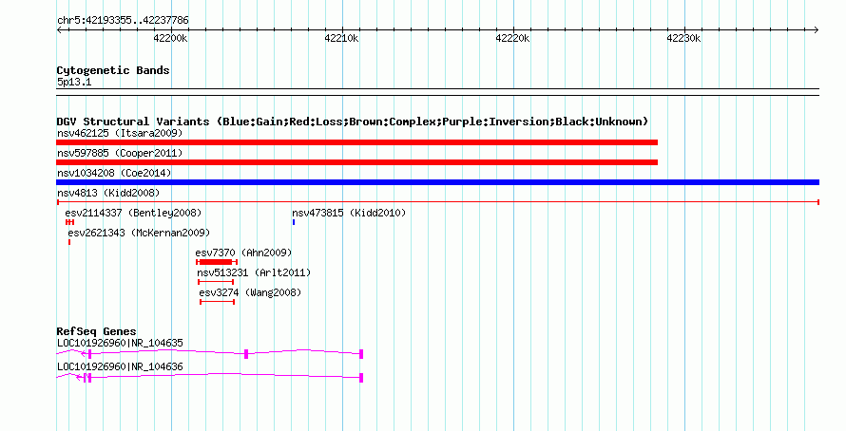Open the nsv1034208 (Coe2014) label

[x=114, y=173]
